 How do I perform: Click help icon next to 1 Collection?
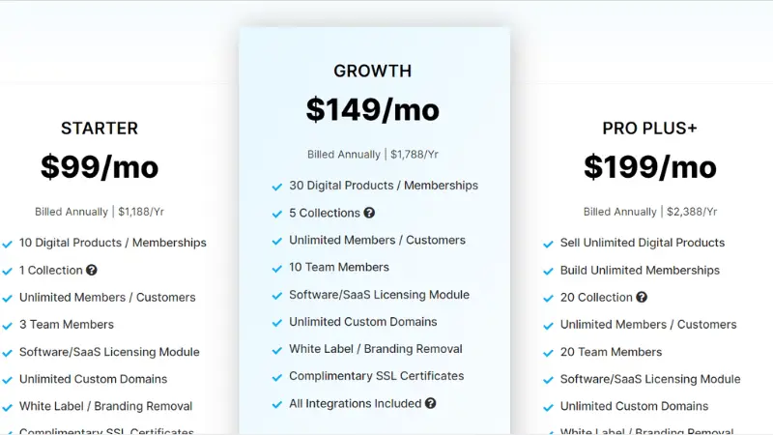[x=91, y=270]
